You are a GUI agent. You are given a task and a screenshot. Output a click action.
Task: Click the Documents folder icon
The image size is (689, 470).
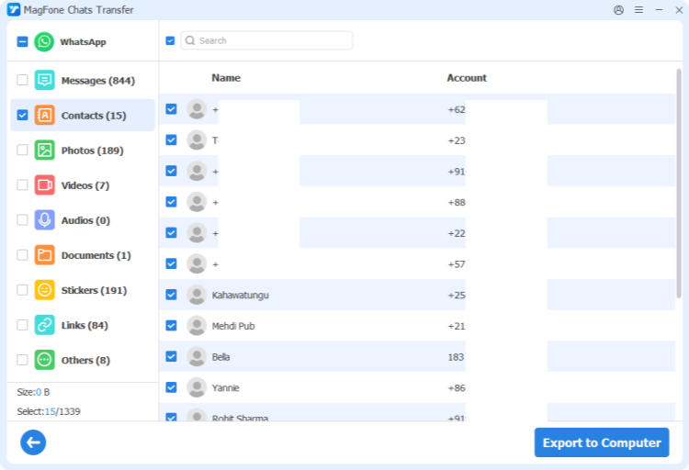coord(44,255)
